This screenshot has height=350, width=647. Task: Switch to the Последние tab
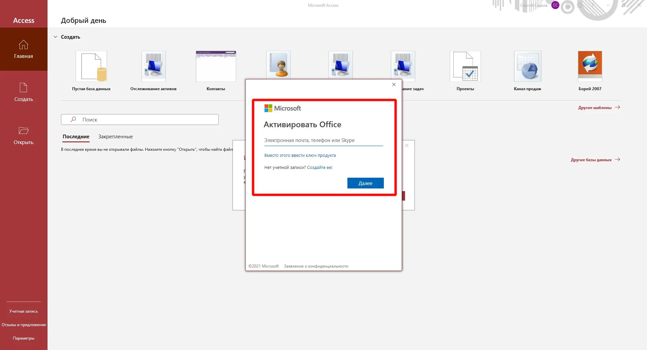pyautogui.click(x=76, y=137)
